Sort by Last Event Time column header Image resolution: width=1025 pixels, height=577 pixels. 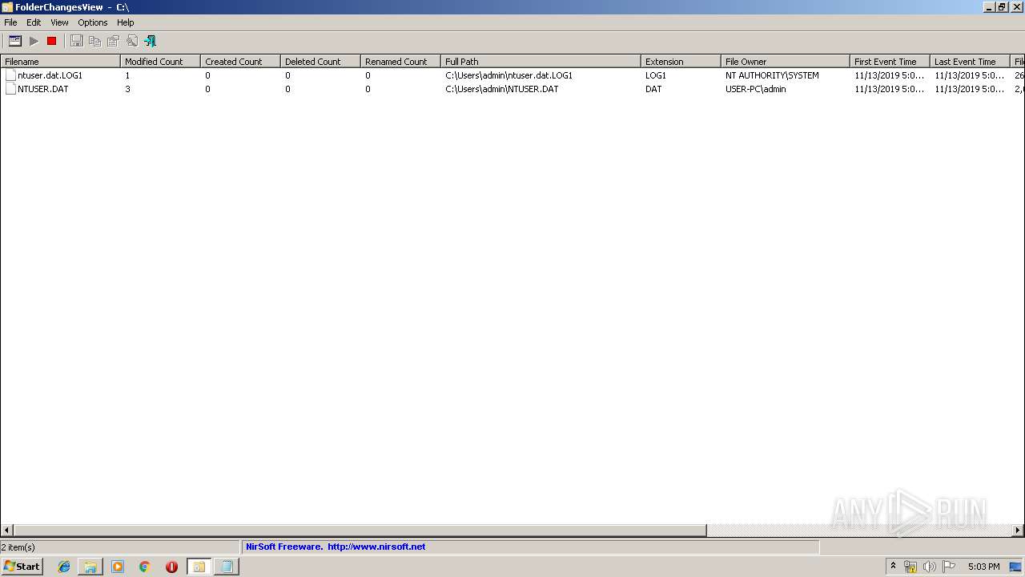click(x=970, y=61)
